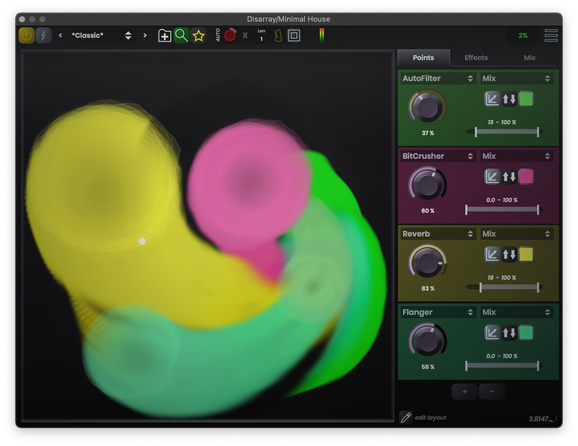Mark preset as favorite with star icon
Image resolution: width=578 pixels, height=446 pixels.
pos(199,35)
